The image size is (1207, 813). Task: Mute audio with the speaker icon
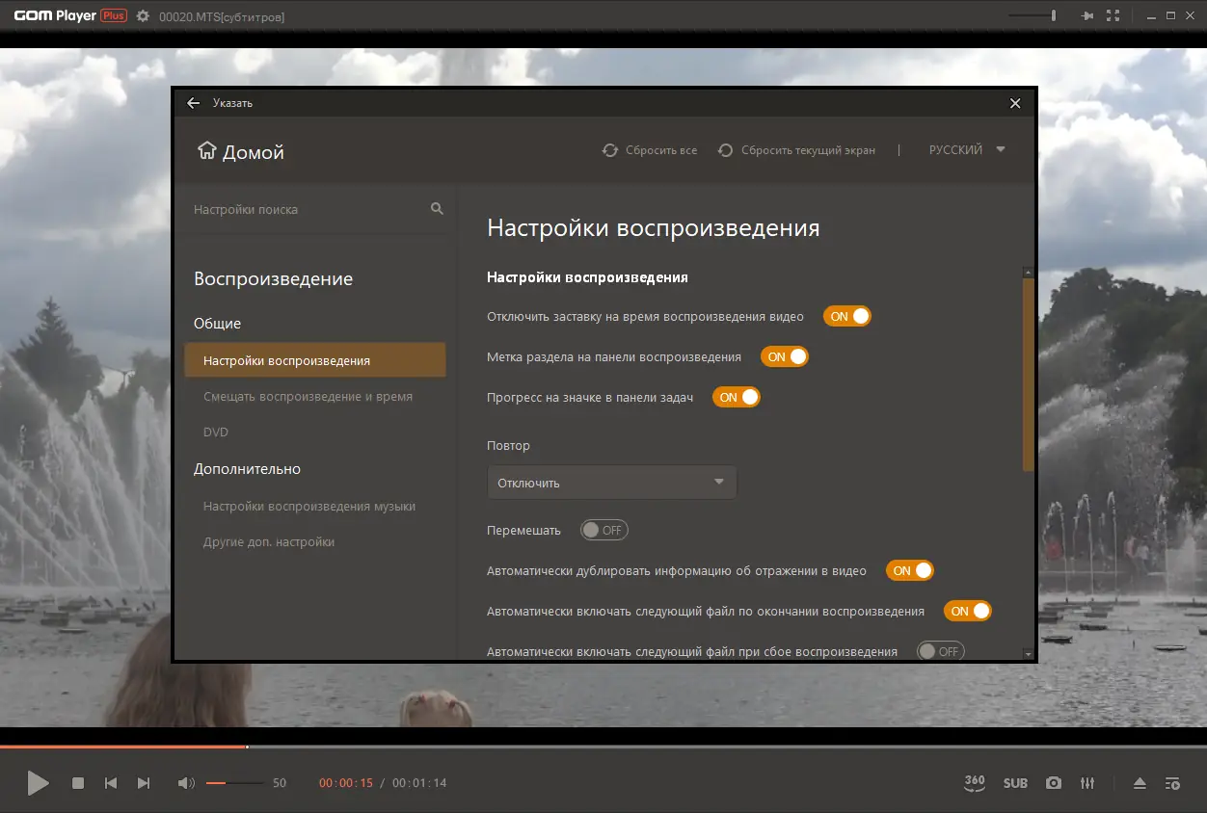click(186, 783)
